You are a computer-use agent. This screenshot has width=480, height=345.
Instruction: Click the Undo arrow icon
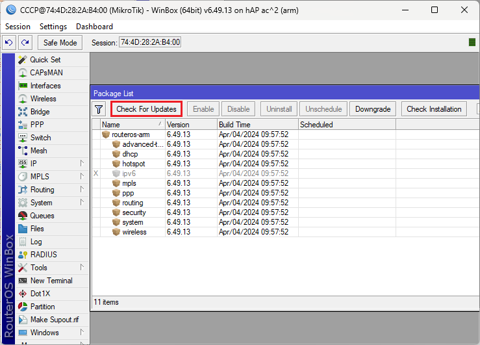point(9,42)
